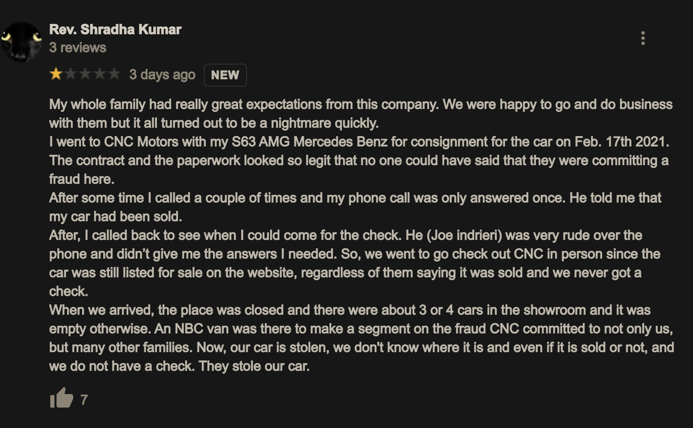
Task: Click the fifth gray rating star
Action: [x=114, y=74]
